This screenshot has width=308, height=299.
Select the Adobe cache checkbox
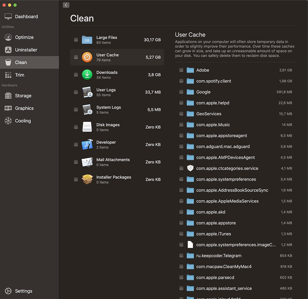[x=181, y=70]
